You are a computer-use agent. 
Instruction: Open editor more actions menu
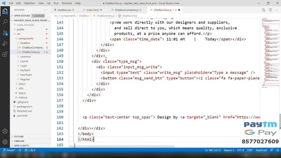(277, 10)
